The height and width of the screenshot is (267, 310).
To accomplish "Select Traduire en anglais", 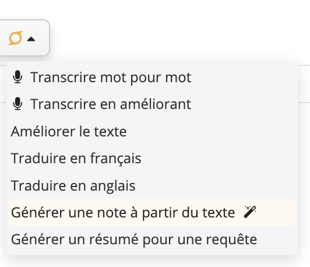I will (152, 185).
